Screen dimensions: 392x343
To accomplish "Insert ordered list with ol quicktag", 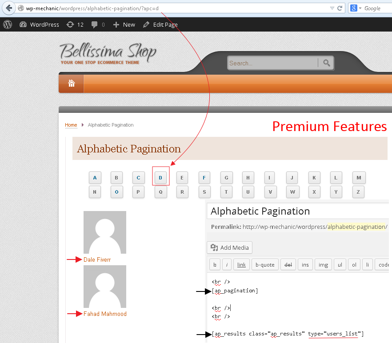I will [x=354, y=265].
